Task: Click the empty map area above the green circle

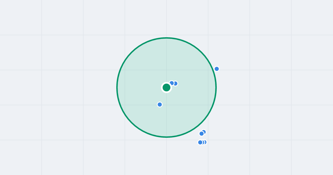Action: tap(167, 18)
